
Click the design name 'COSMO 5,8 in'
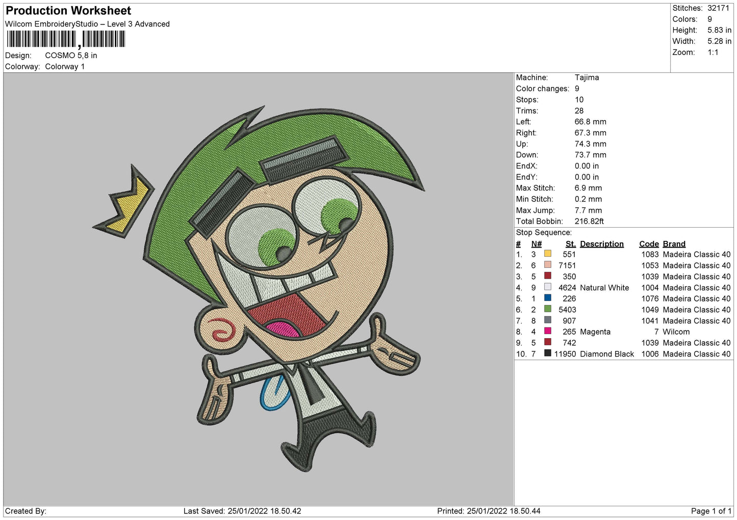point(71,56)
